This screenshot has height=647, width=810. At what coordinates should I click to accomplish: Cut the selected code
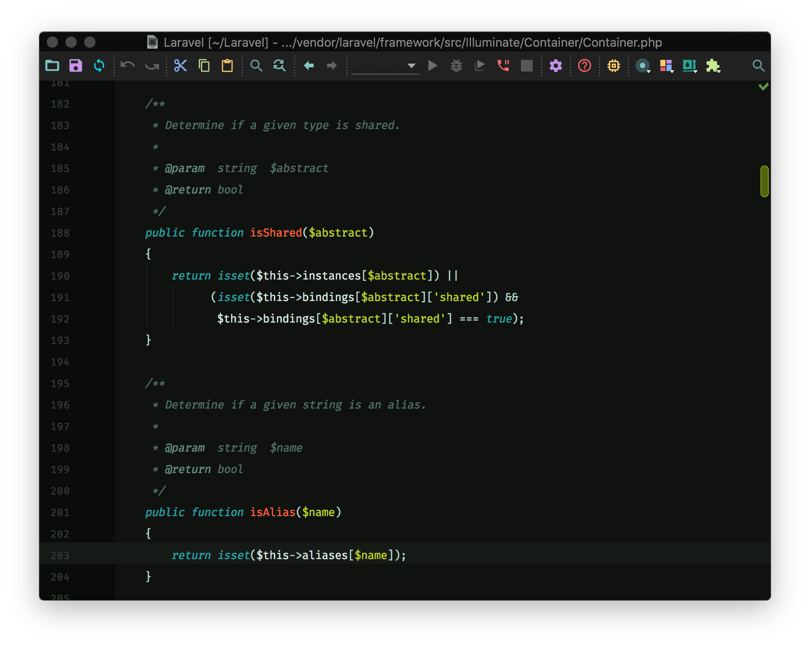click(181, 65)
